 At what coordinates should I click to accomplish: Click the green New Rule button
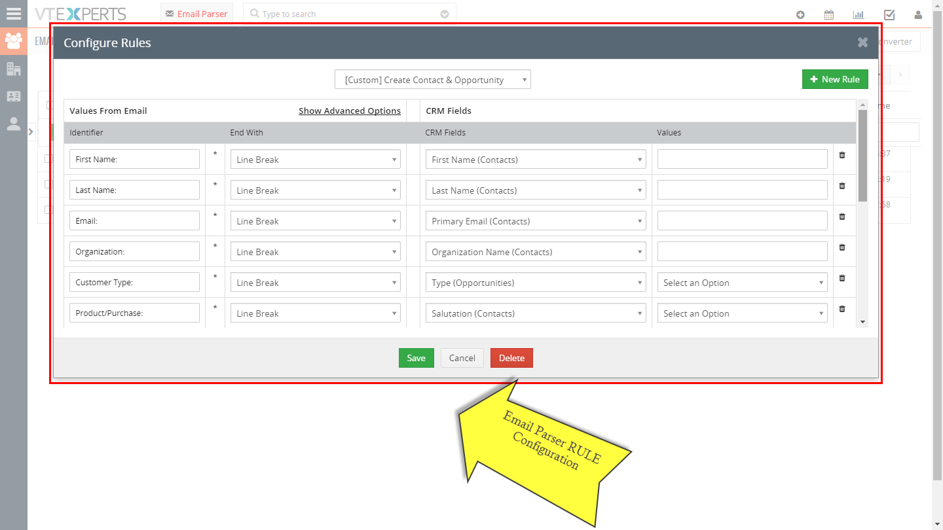(835, 79)
